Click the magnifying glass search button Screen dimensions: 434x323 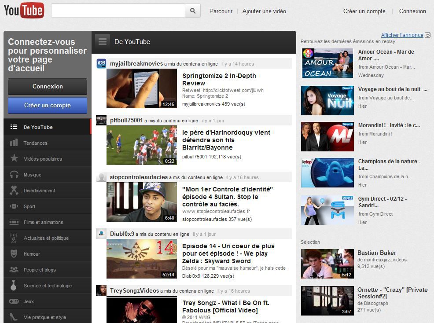coord(193,11)
